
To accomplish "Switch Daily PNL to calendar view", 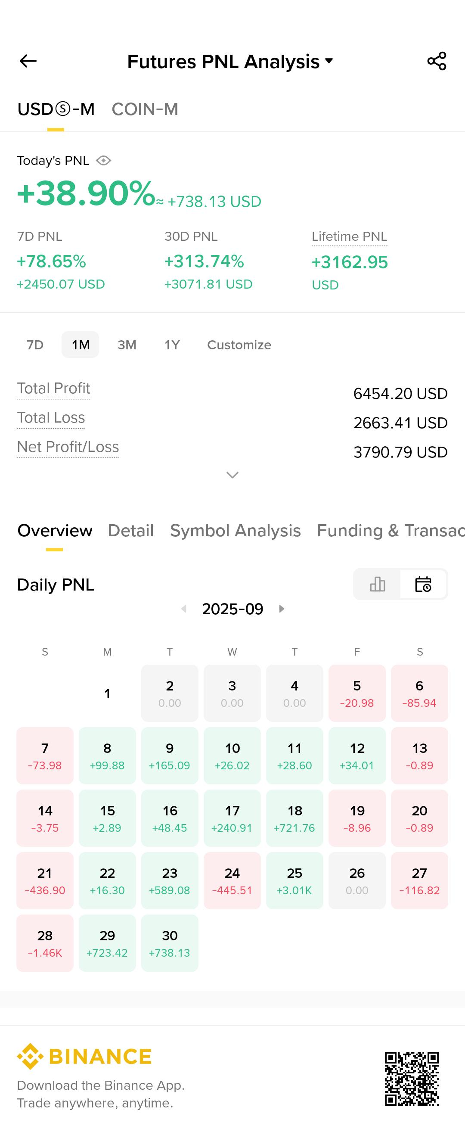I will point(423,585).
